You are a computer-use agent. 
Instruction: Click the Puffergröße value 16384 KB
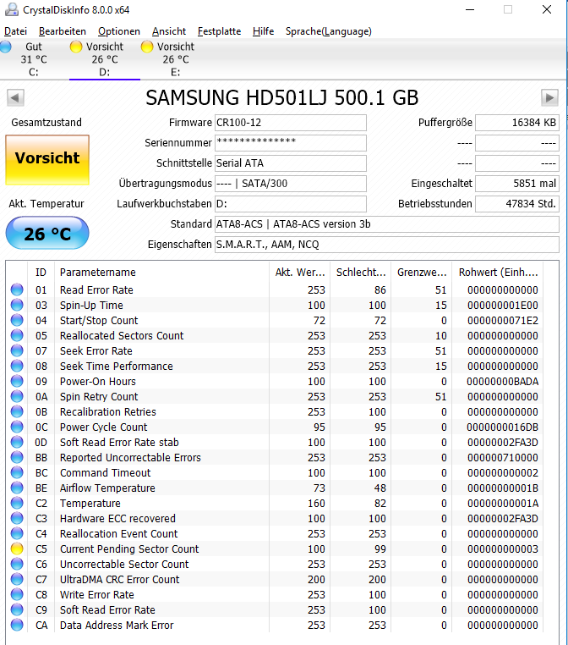[517, 123]
